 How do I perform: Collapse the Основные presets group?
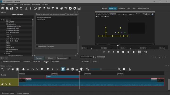2,20
